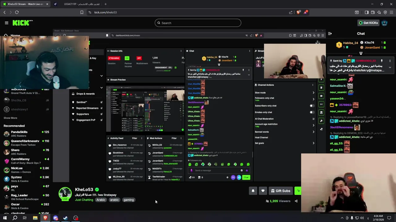The image size is (396, 222).
Task: Click the Gift Subs button
Action: coord(281,191)
